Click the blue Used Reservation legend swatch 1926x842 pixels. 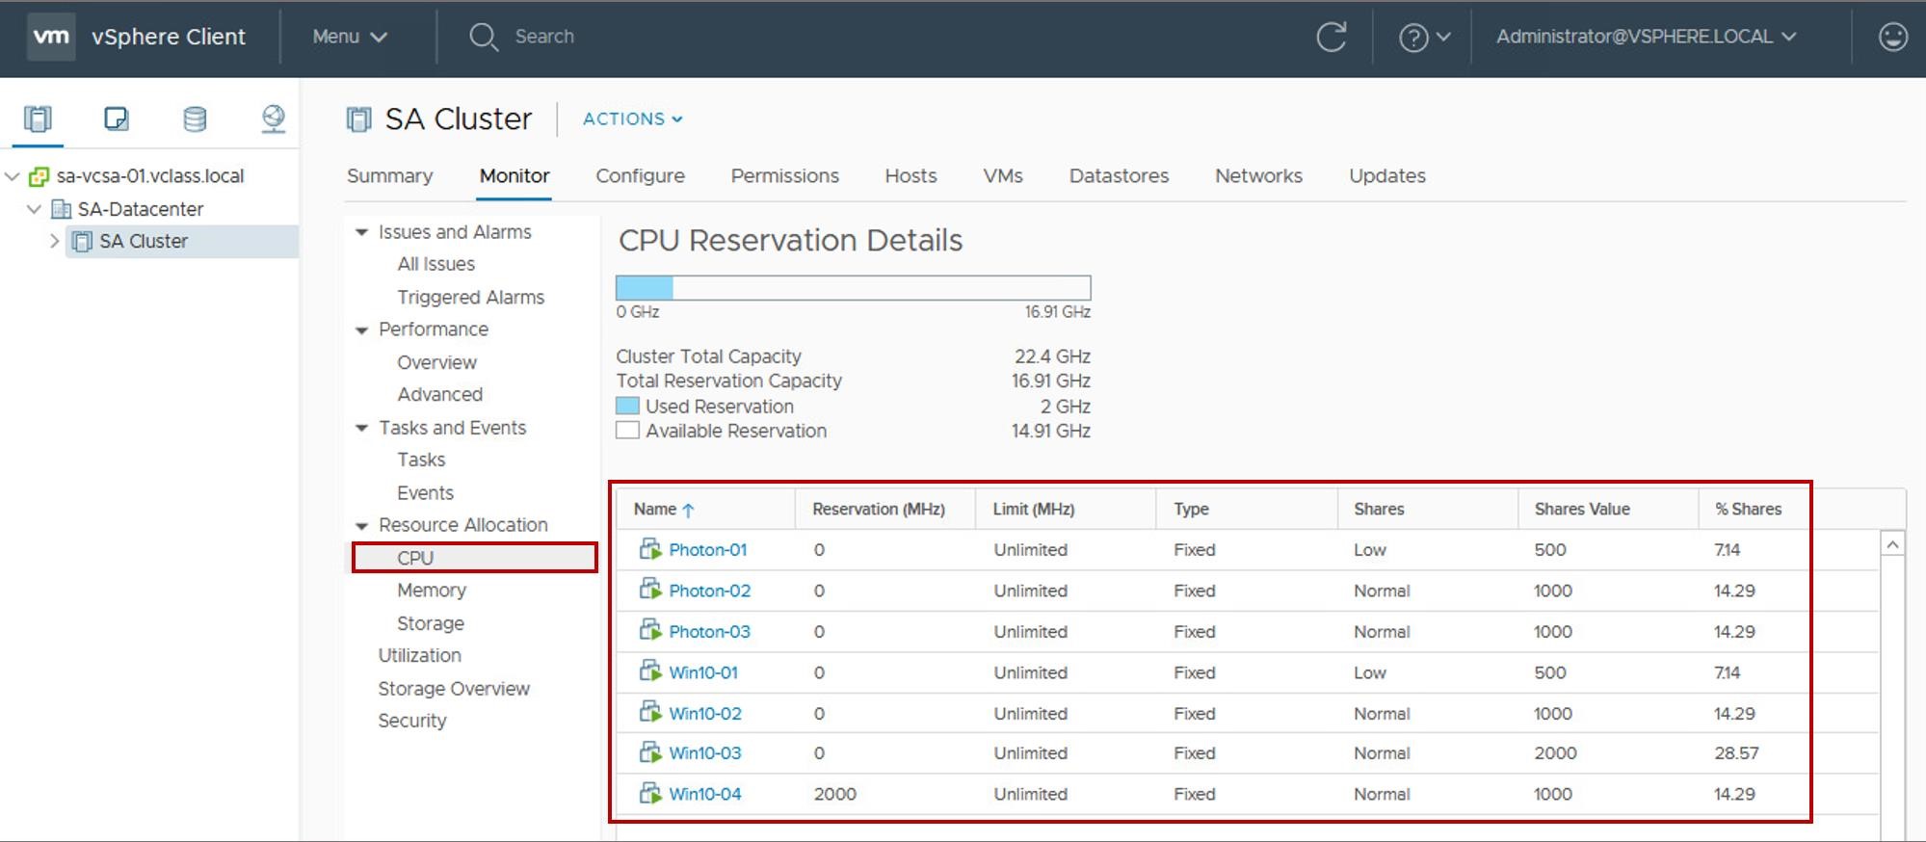pyautogui.click(x=628, y=406)
